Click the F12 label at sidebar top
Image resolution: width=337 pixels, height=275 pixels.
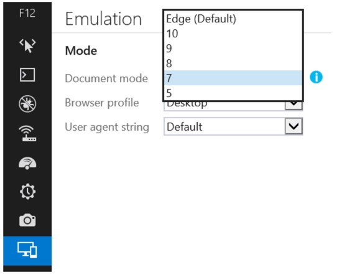[x=27, y=13]
